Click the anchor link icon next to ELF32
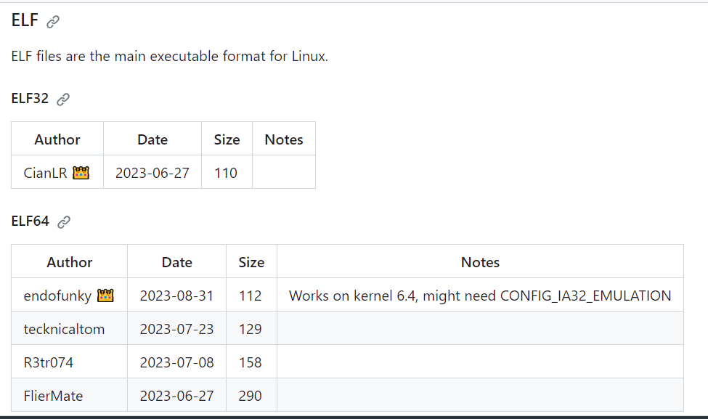This screenshot has height=419, width=708. [x=63, y=99]
